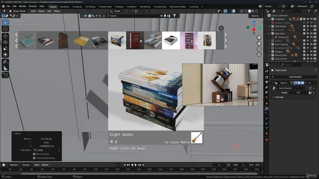The height and width of the screenshot is (179, 319).
Task: Toggle the camera view icon
Action: pyautogui.click(x=259, y=49)
